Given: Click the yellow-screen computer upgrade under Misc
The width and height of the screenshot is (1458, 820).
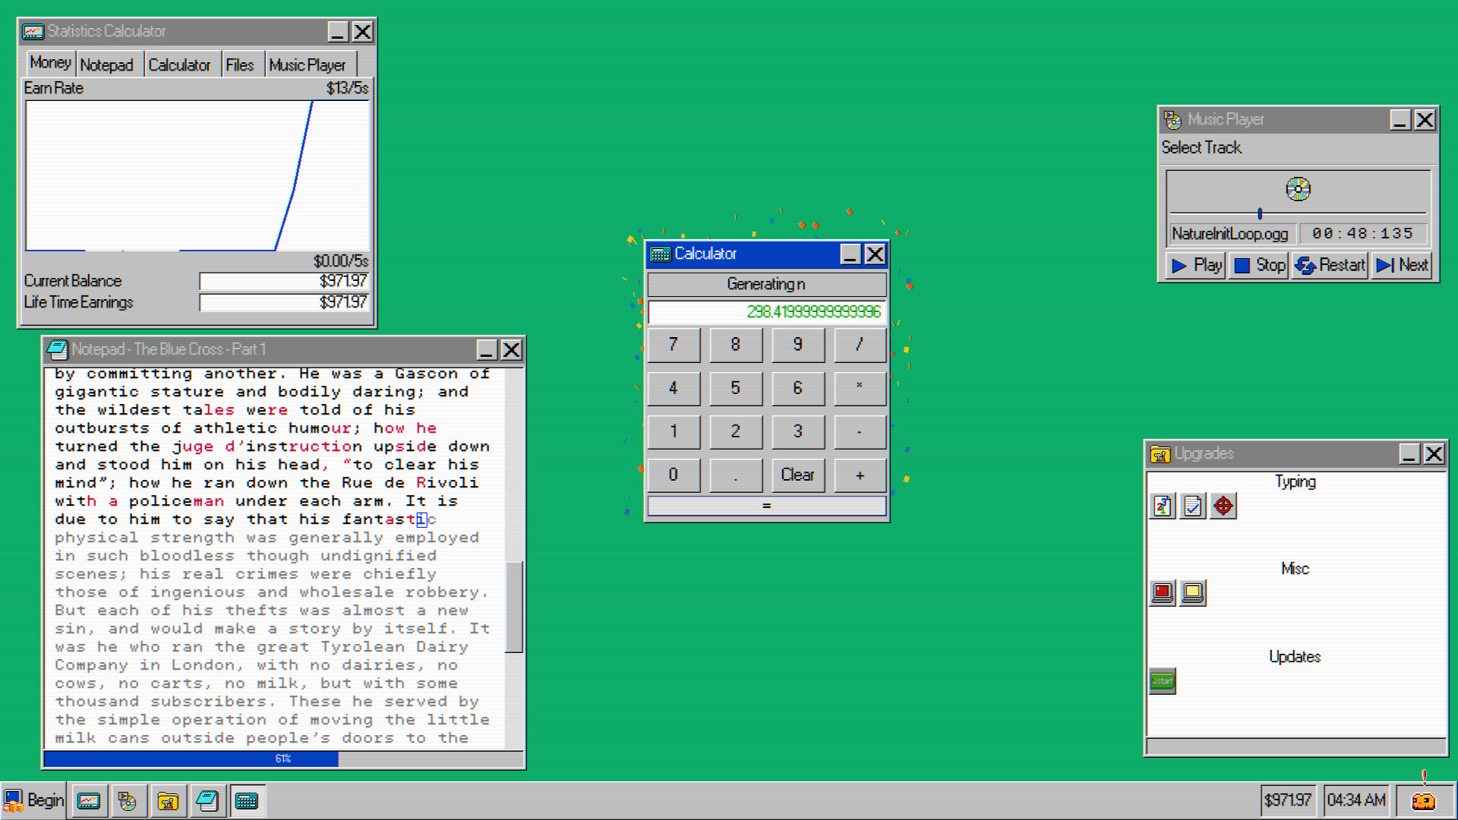Looking at the screenshot, I should 1193,593.
